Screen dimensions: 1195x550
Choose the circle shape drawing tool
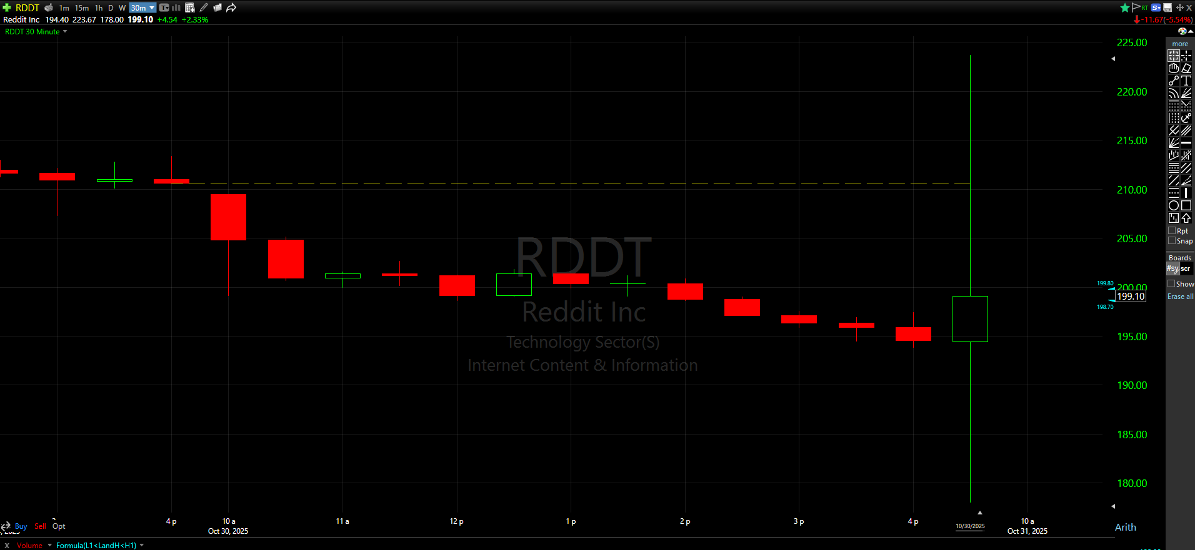1174,205
